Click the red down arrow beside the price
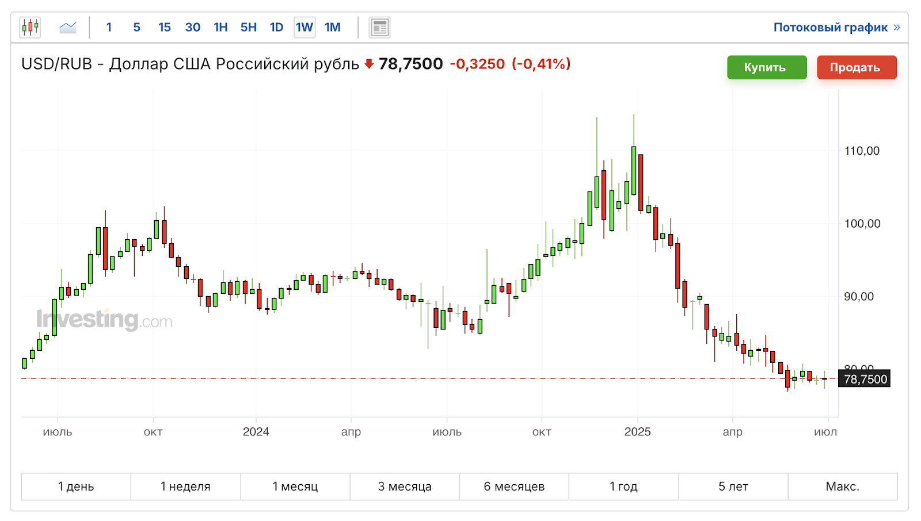The image size is (921, 521). [369, 64]
